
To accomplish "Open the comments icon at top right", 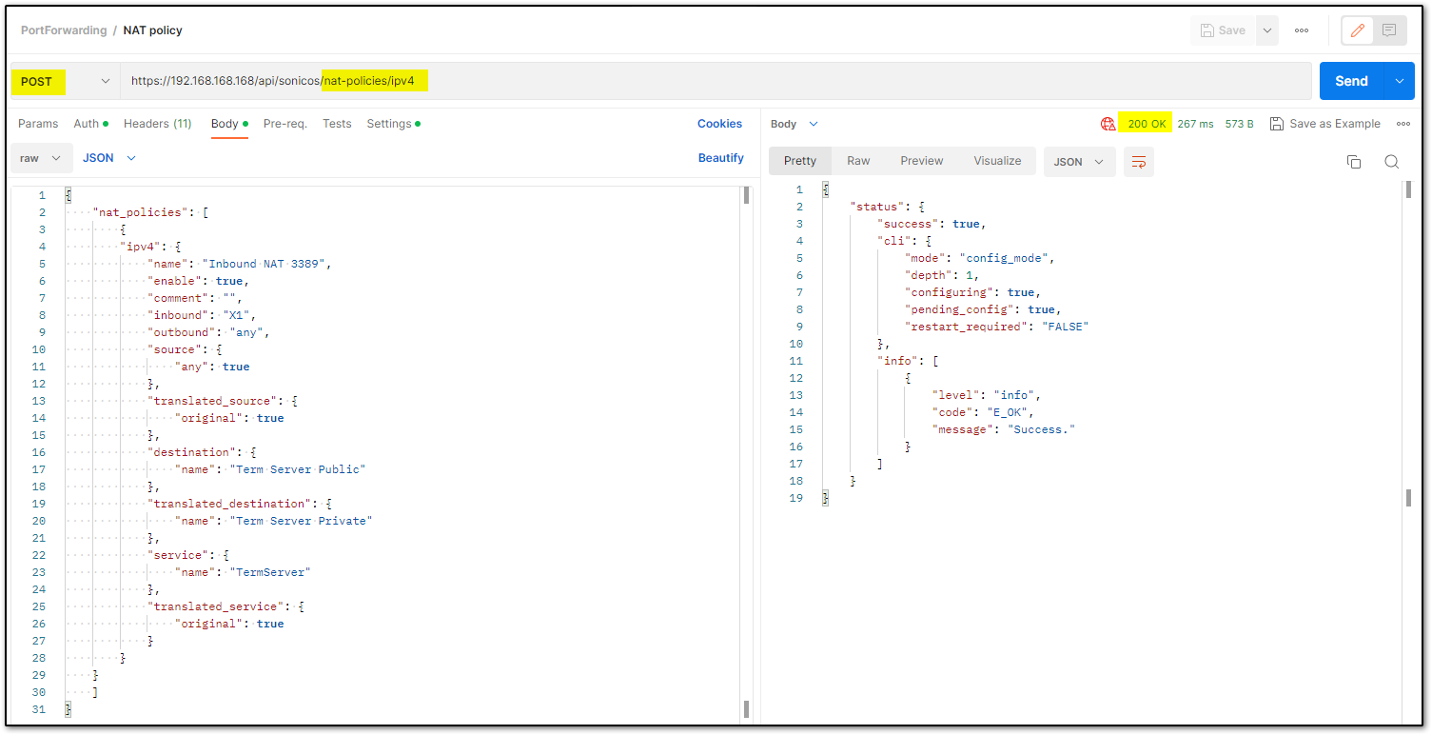I will coord(1389,30).
